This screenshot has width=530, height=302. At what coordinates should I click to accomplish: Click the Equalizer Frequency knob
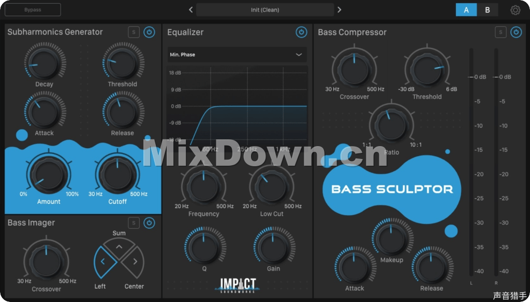(x=203, y=186)
